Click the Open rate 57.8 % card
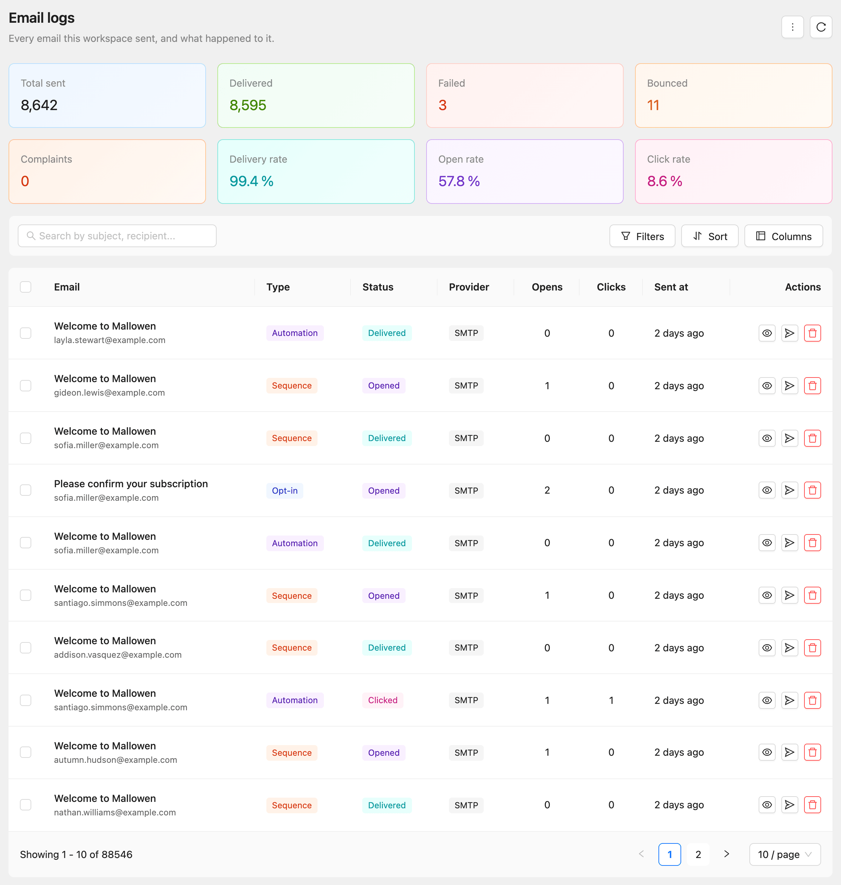 525,171
